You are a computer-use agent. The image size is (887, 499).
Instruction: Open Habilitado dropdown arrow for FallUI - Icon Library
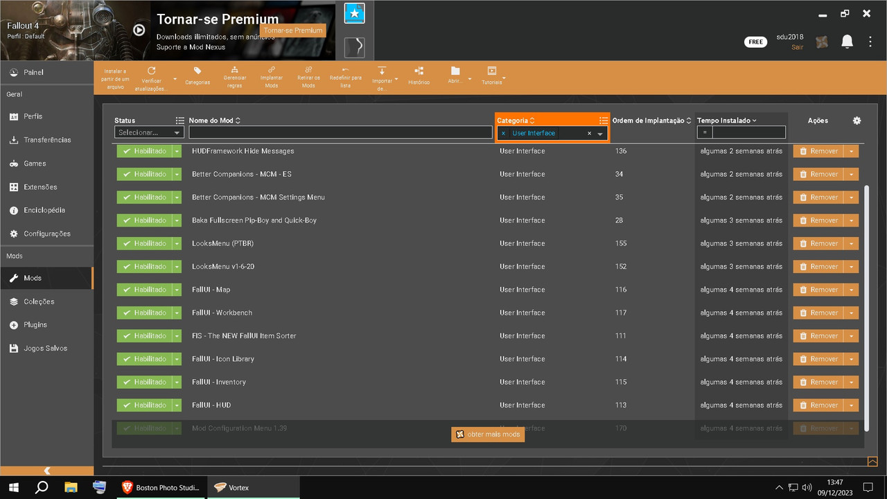point(177,359)
